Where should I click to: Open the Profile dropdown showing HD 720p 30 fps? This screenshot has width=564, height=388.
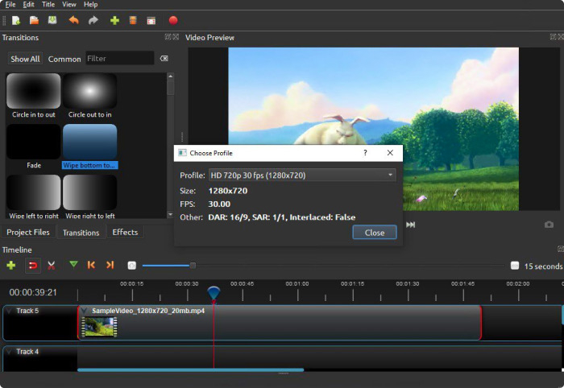[302, 175]
